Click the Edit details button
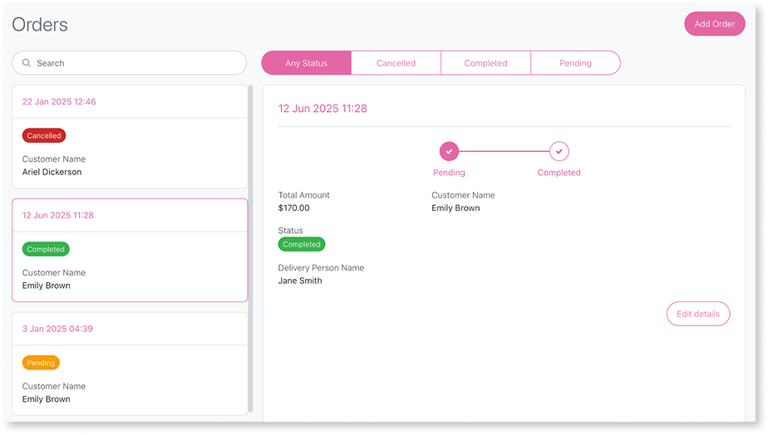Viewport: 768px width, 435px height. click(x=698, y=314)
